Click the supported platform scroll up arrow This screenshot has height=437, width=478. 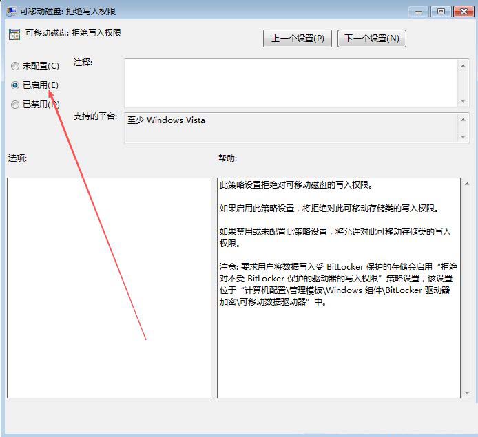(x=463, y=120)
